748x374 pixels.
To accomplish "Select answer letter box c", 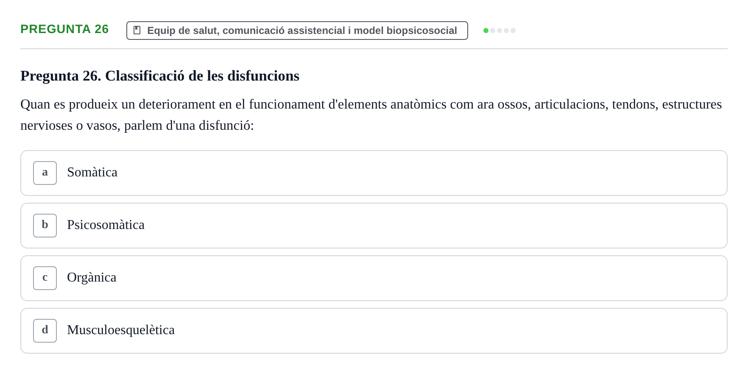I will (x=45, y=278).
